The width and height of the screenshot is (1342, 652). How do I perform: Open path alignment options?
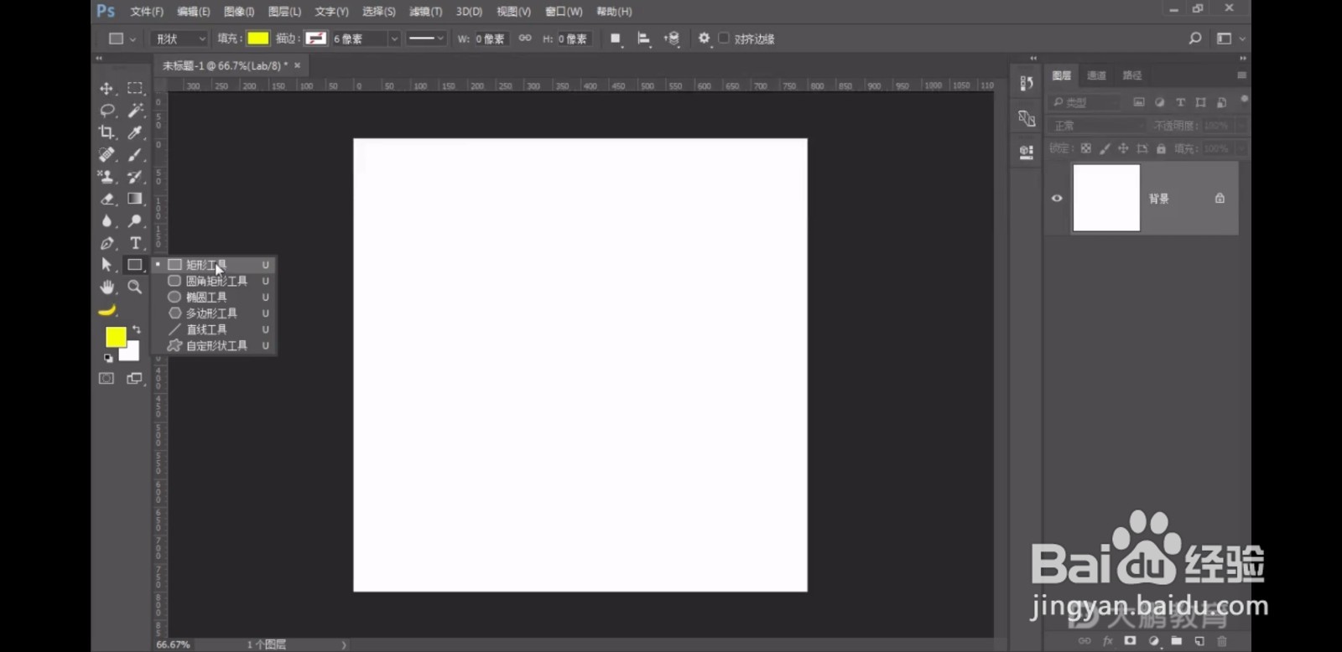click(x=643, y=39)
